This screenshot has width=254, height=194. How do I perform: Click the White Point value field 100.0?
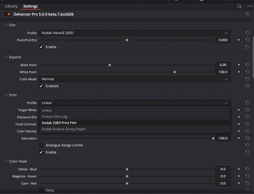click(x=223, y=72)
